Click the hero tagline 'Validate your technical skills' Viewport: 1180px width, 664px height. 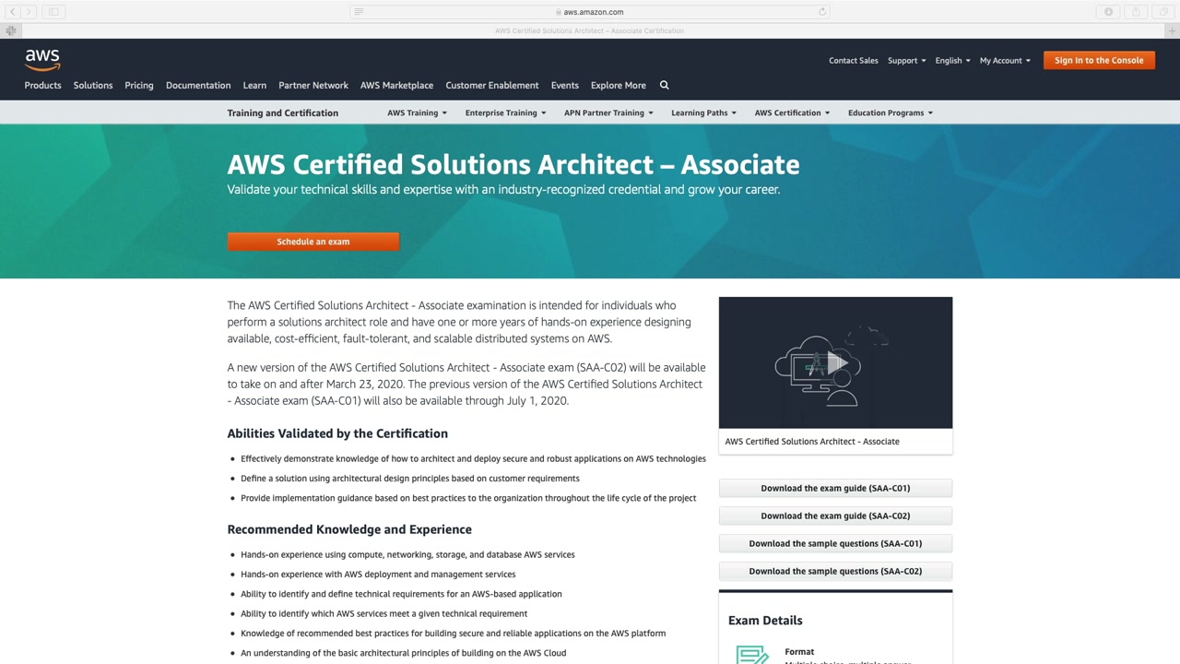pos(504,189)
